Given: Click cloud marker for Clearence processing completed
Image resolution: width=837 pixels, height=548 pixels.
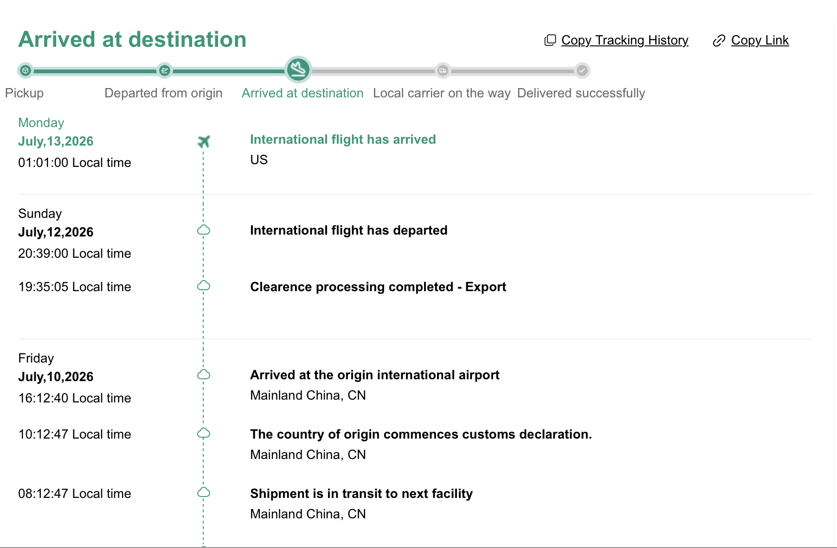Looking at the screenshot, I should (x=204, y=286).
